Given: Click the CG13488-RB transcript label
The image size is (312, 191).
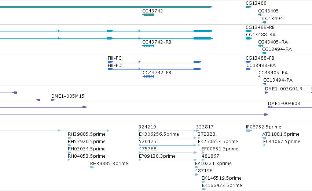Looking at the screenshot, I should point(260,27).
